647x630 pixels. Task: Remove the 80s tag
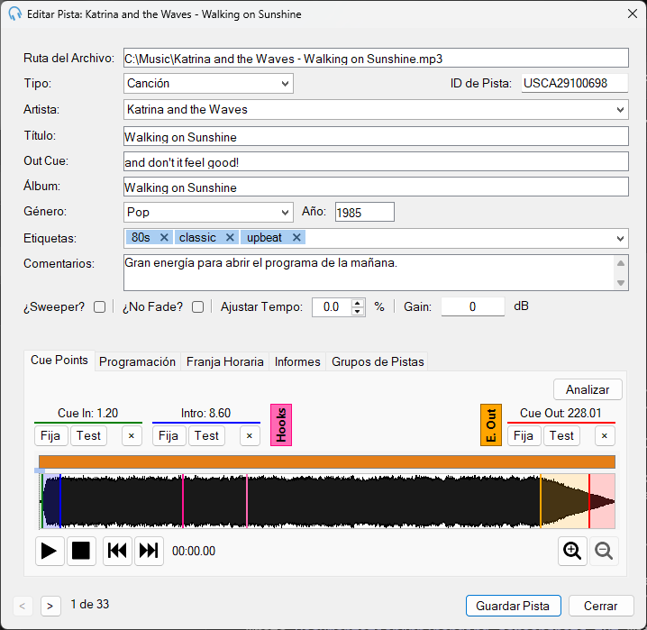coord(164,238)
